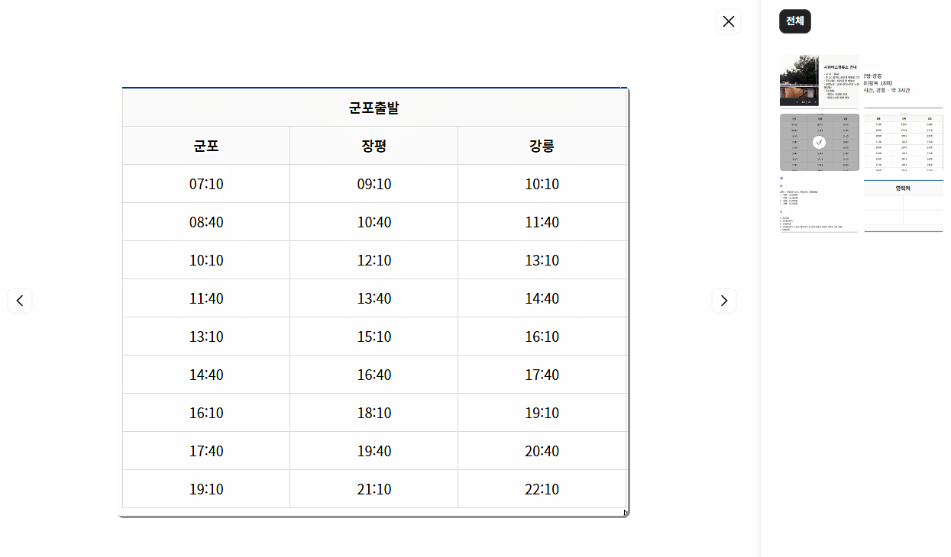Select the 21:10 cell in 장평 column
This screenshot has width=951, height=557.
click(374, 489)
